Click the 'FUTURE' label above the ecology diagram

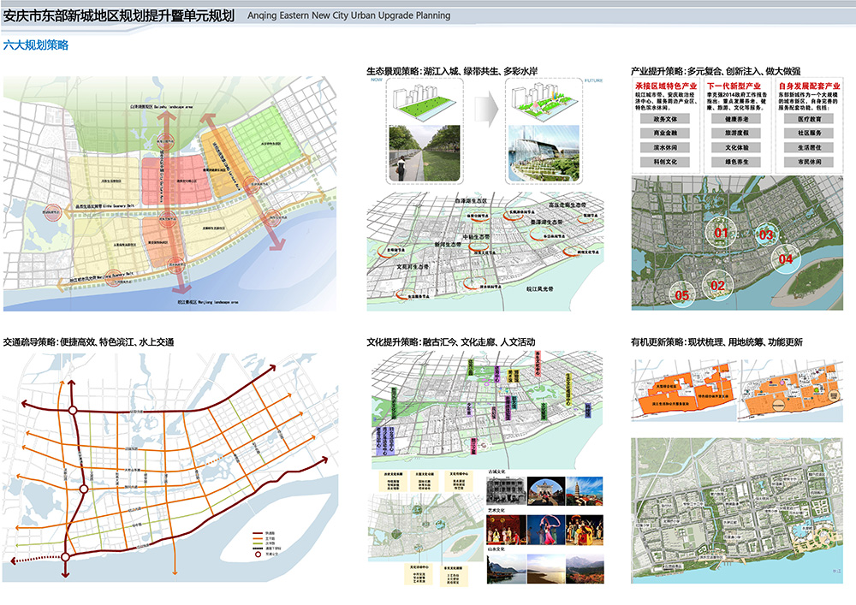pyautogui.click(x=593, y=80)
